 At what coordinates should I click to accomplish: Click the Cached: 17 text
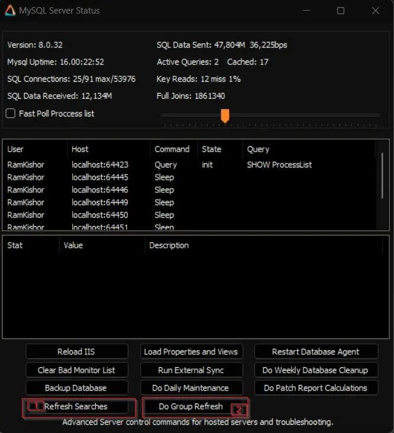tap(248, 62)
